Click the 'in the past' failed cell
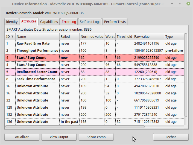Screen dimensions: 193x145 click(x=69, y=121)
